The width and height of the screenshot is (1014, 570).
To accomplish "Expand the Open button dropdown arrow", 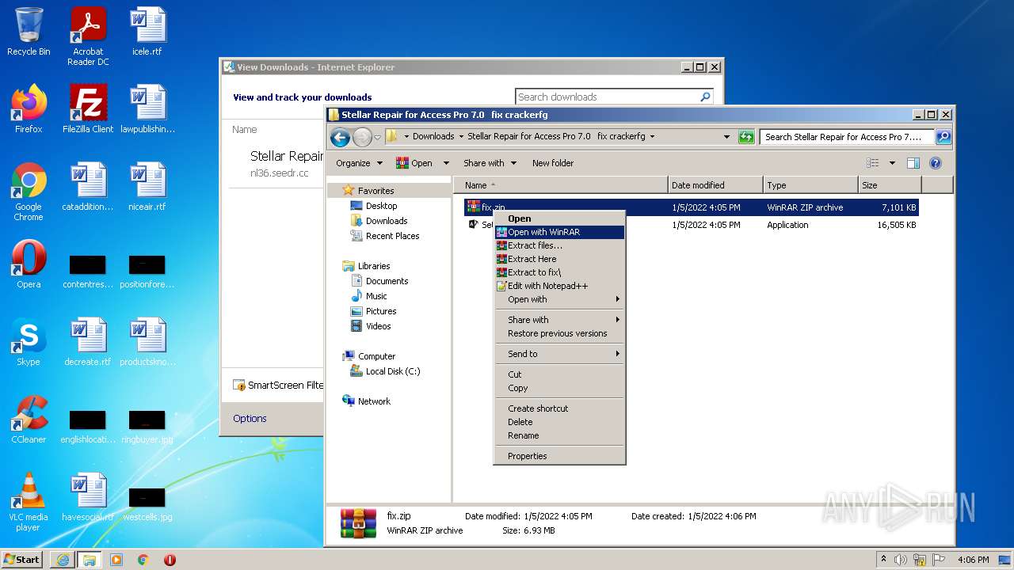I will tap(446, 163).
